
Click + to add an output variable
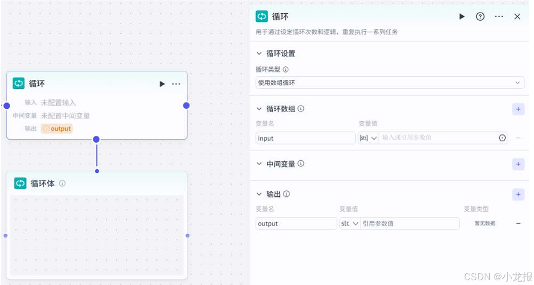point(518,194)
